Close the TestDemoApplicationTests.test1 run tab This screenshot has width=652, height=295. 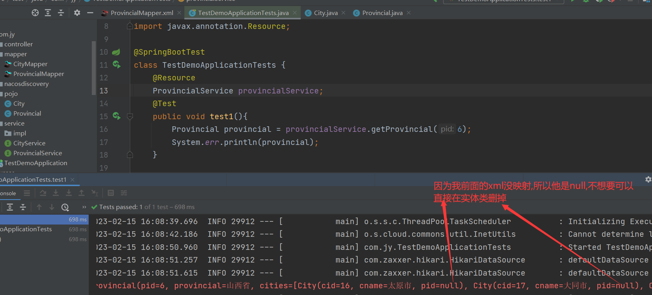click(72, 180)
